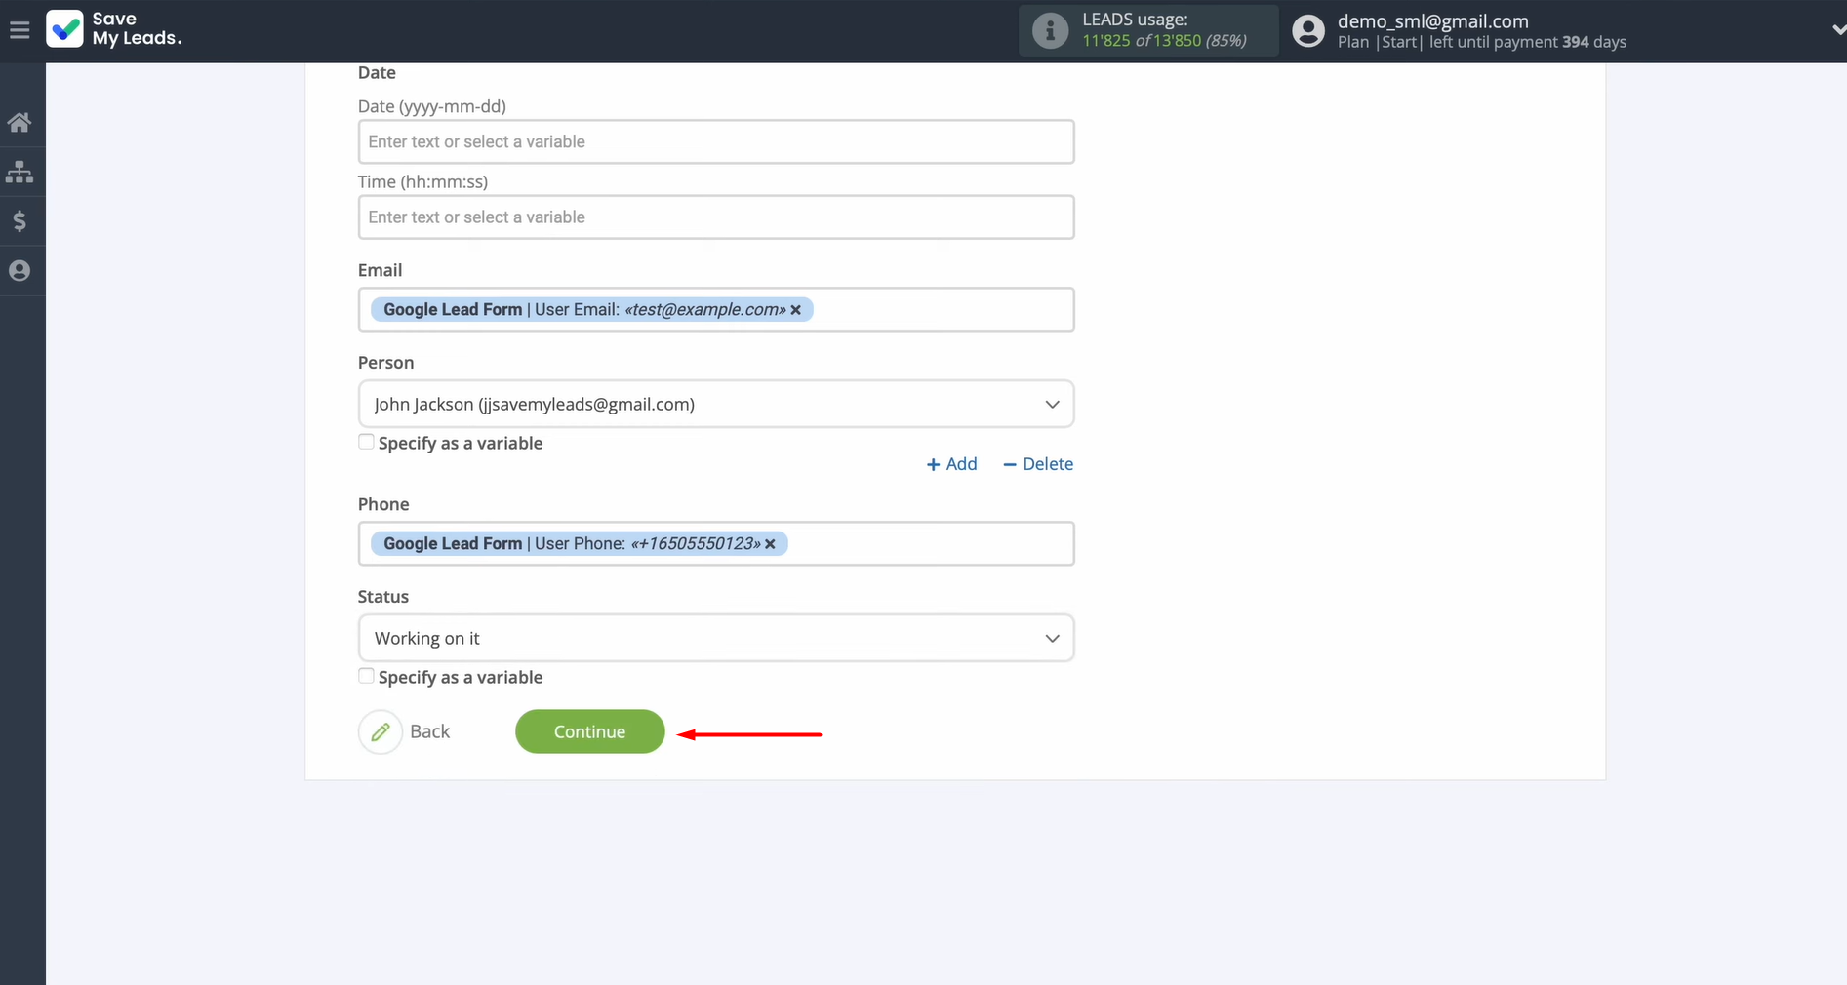
Task: Click the account avatar icon
Action: [x=1308, y=31]
